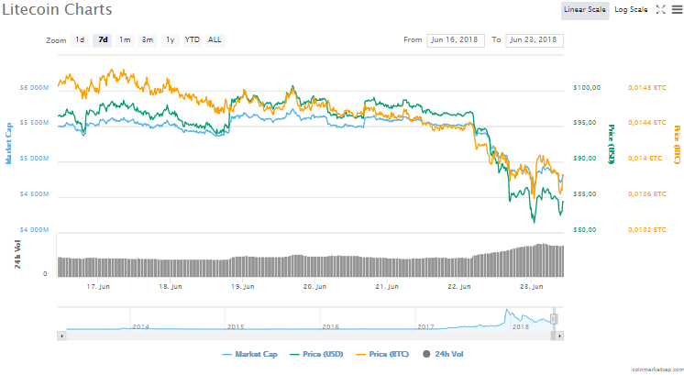Toggle Market Cap series in legend

point(250,354)
